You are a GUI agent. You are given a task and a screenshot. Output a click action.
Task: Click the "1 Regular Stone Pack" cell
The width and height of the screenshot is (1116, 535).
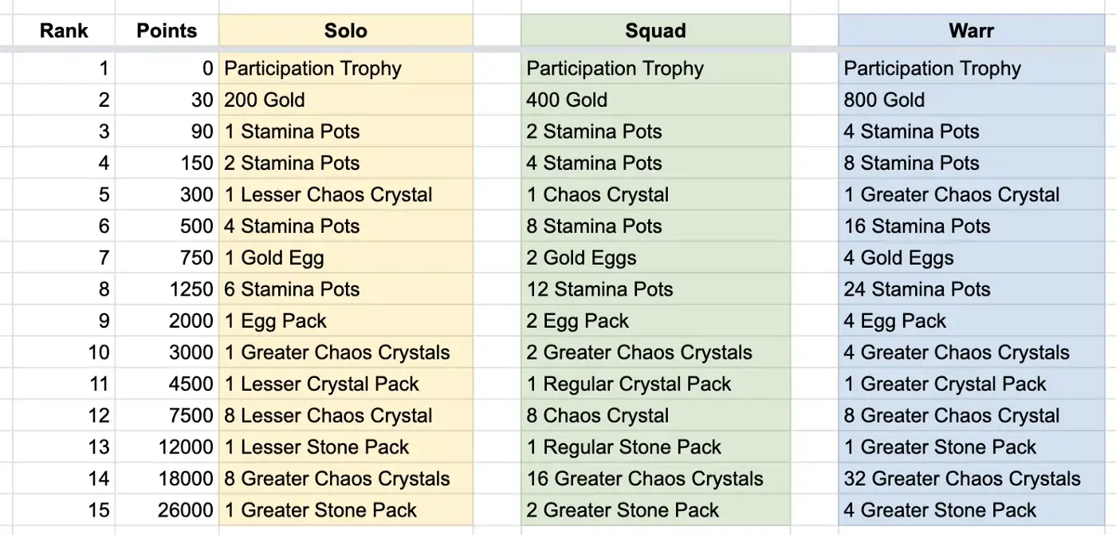pyautogui.click(x=655, y=447)
